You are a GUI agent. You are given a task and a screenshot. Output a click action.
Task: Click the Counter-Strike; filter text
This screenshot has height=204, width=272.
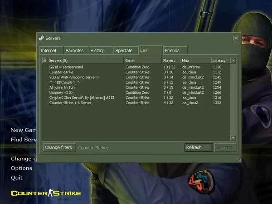click(x=93, y=148)
